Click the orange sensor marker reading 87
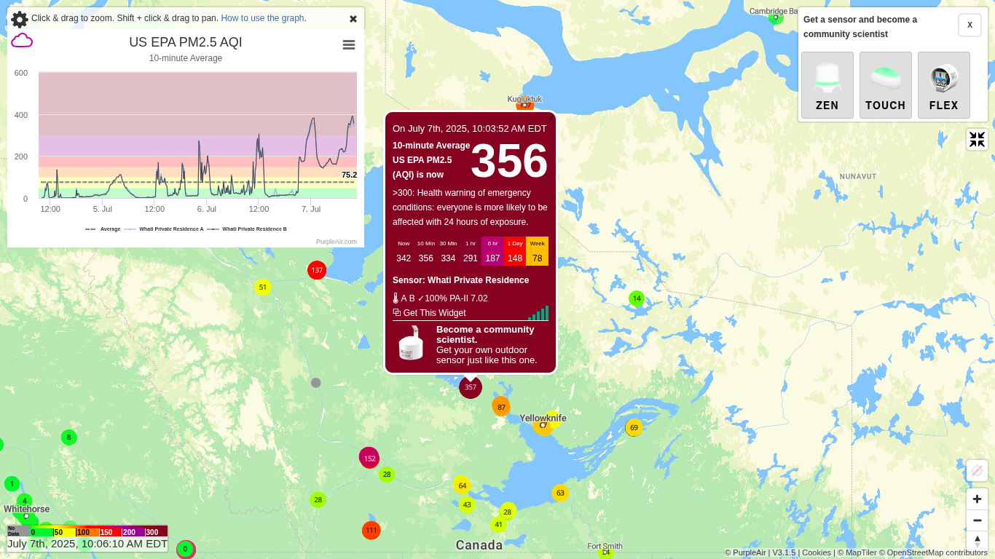 [x=501, y=407]
